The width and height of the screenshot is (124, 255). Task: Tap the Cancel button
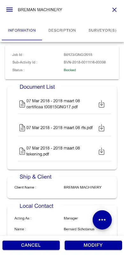(x=31, y=245)
